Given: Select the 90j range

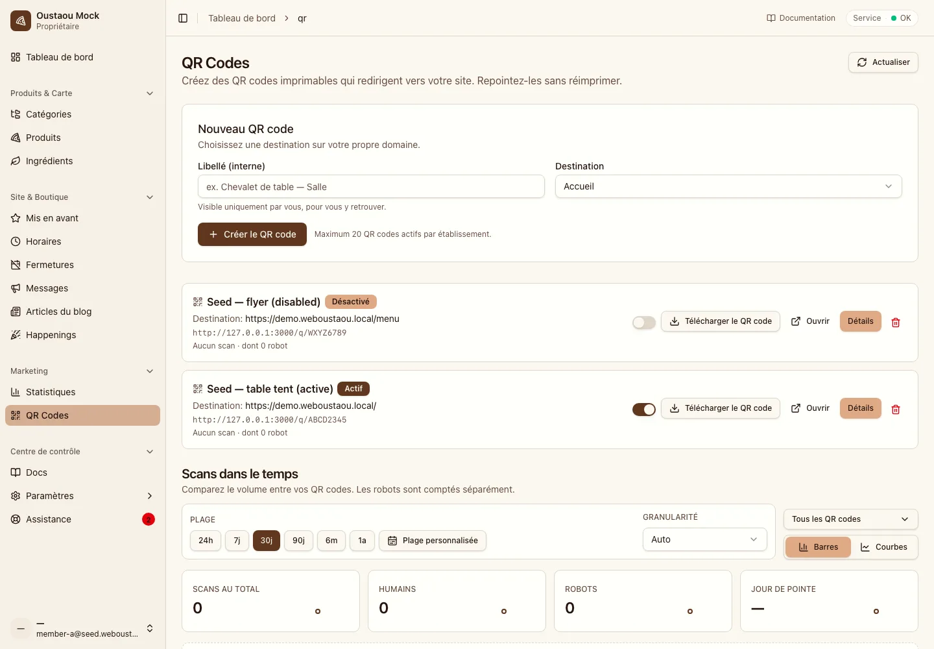Looking at the screenshot, I should [x=298, y=541].
